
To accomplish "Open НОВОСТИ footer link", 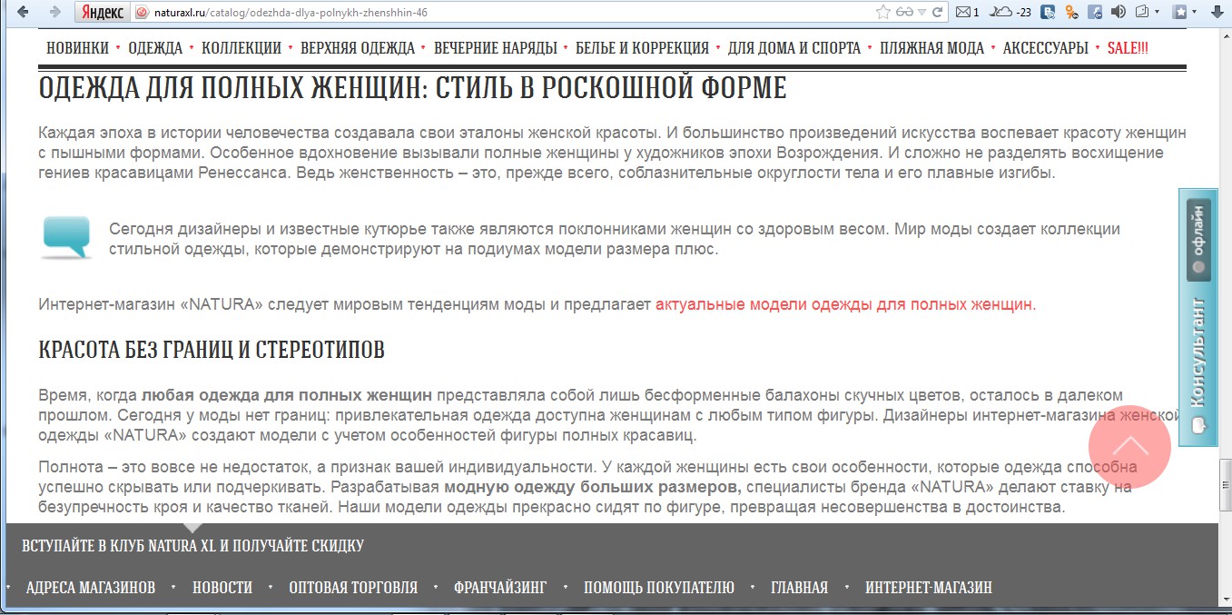I will click(x=222, y=588).
